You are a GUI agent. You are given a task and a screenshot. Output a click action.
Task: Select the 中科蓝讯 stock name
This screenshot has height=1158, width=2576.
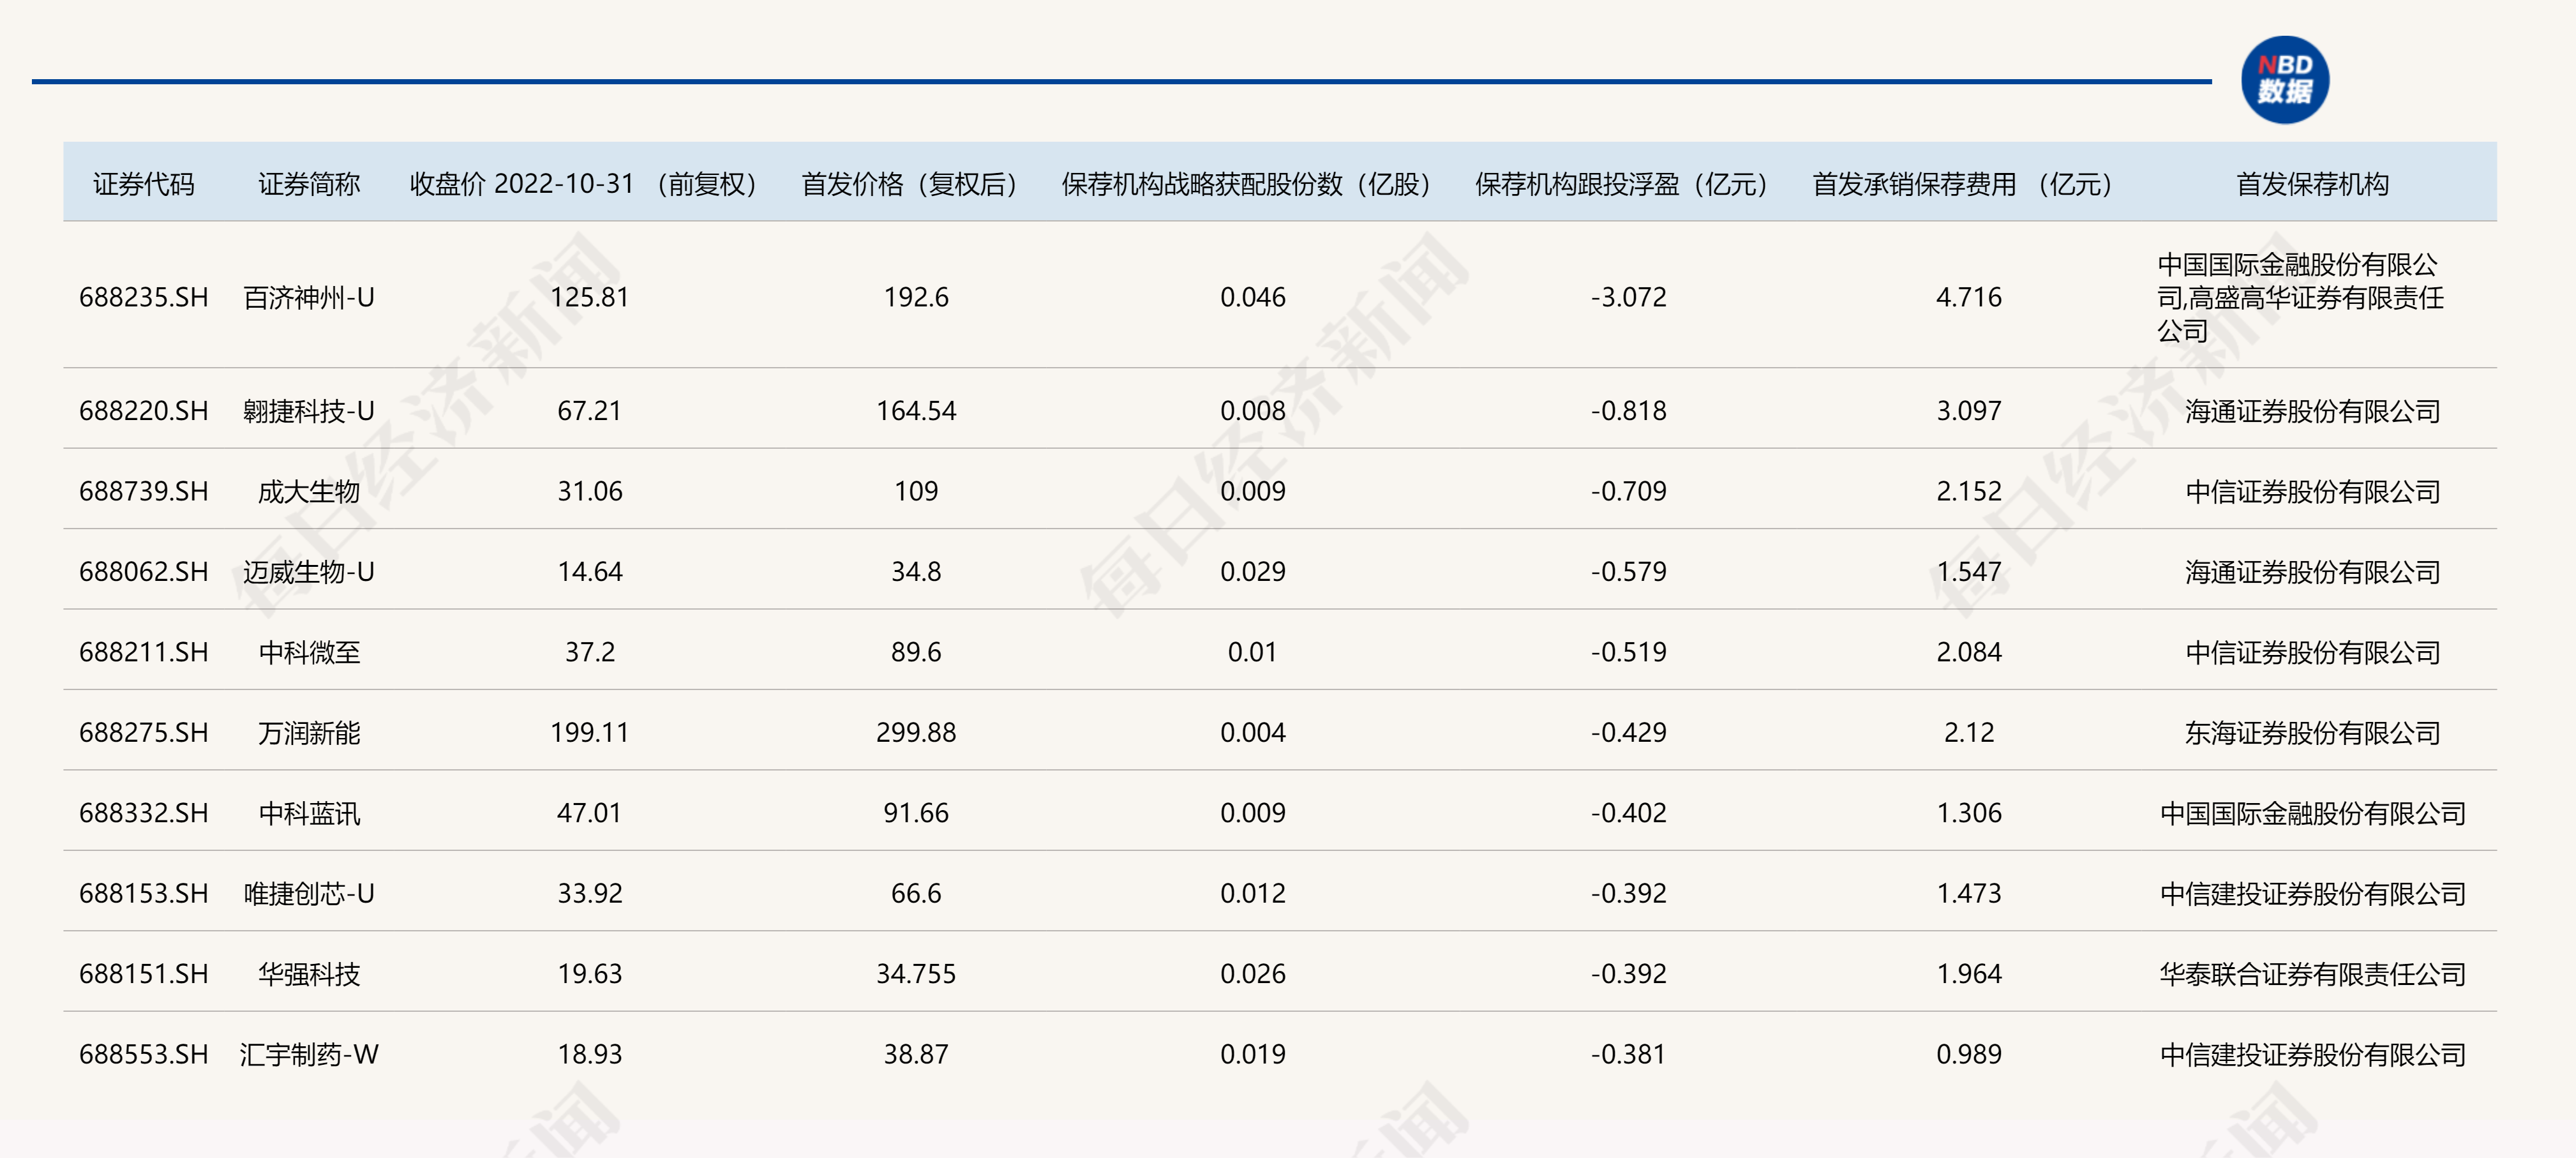(308, 813)
